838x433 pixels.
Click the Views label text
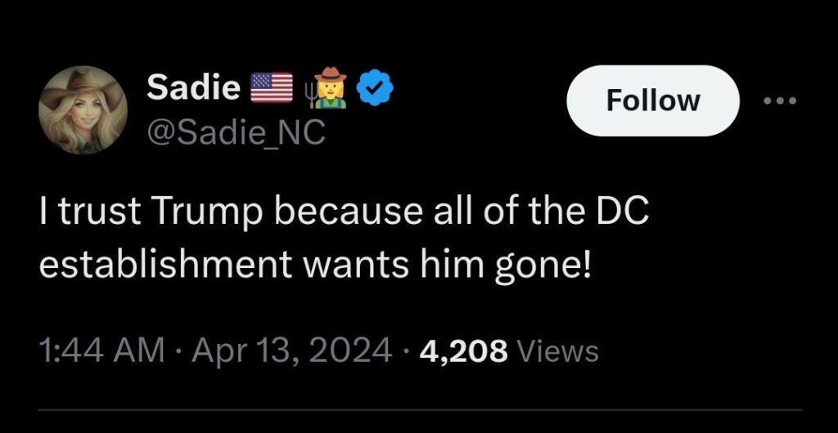click(558, 351)
